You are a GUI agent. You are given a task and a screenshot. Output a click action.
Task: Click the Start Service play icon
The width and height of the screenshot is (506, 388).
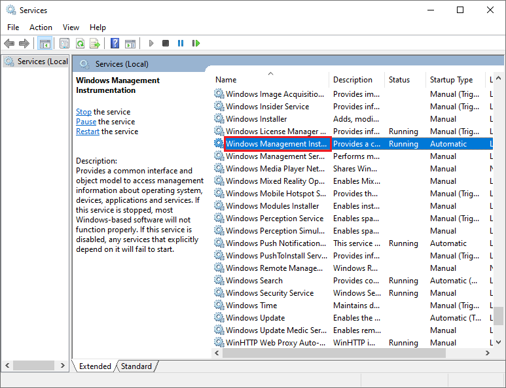151,43
